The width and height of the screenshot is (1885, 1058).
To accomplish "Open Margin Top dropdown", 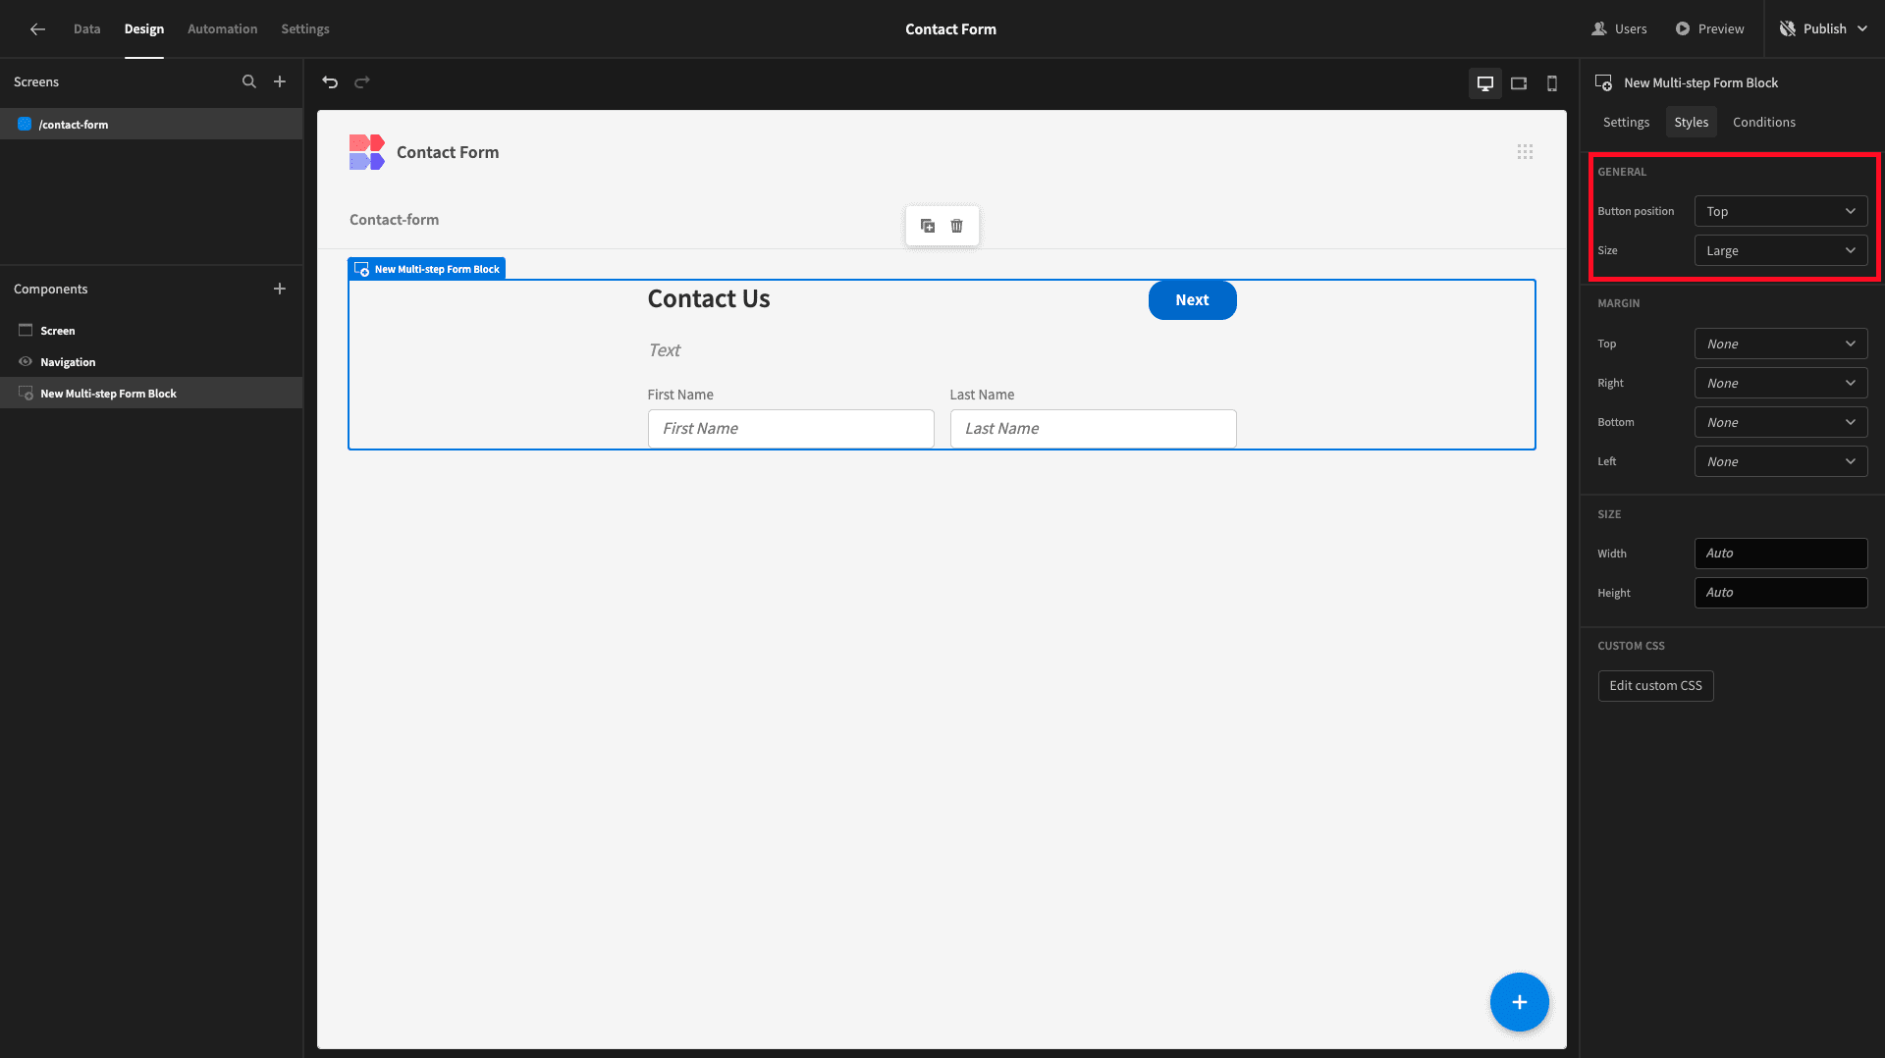I will click(x=1781, y=344).
